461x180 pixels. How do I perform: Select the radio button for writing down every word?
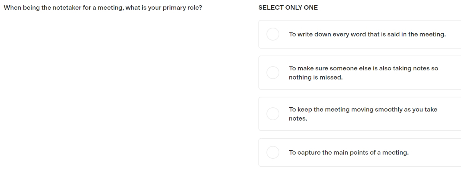point(273,34)
